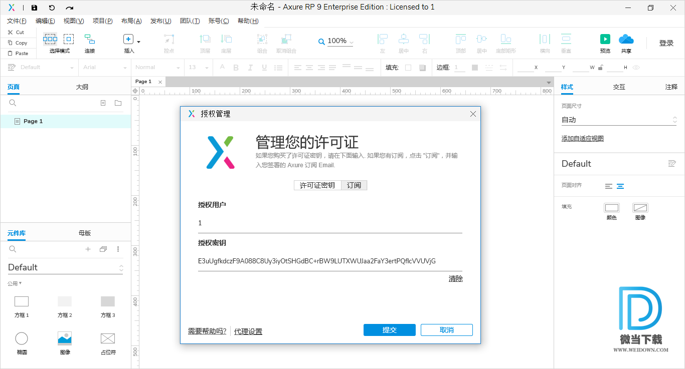This screenshot has width=685, height=369.
Task: Add a new page icon in pages panel
Action: click(103, 103)
